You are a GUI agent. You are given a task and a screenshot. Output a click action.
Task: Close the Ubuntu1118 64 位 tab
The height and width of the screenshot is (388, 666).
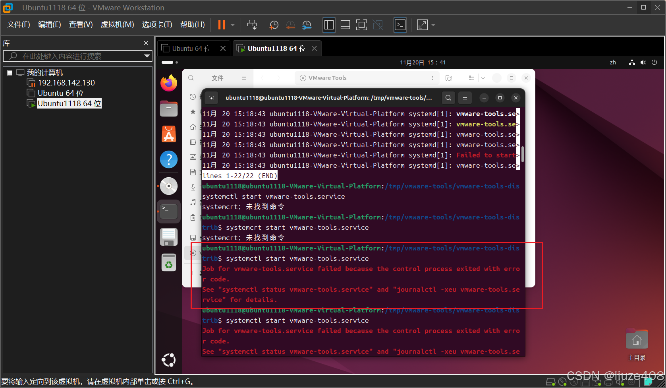click(x=314, y=48)
